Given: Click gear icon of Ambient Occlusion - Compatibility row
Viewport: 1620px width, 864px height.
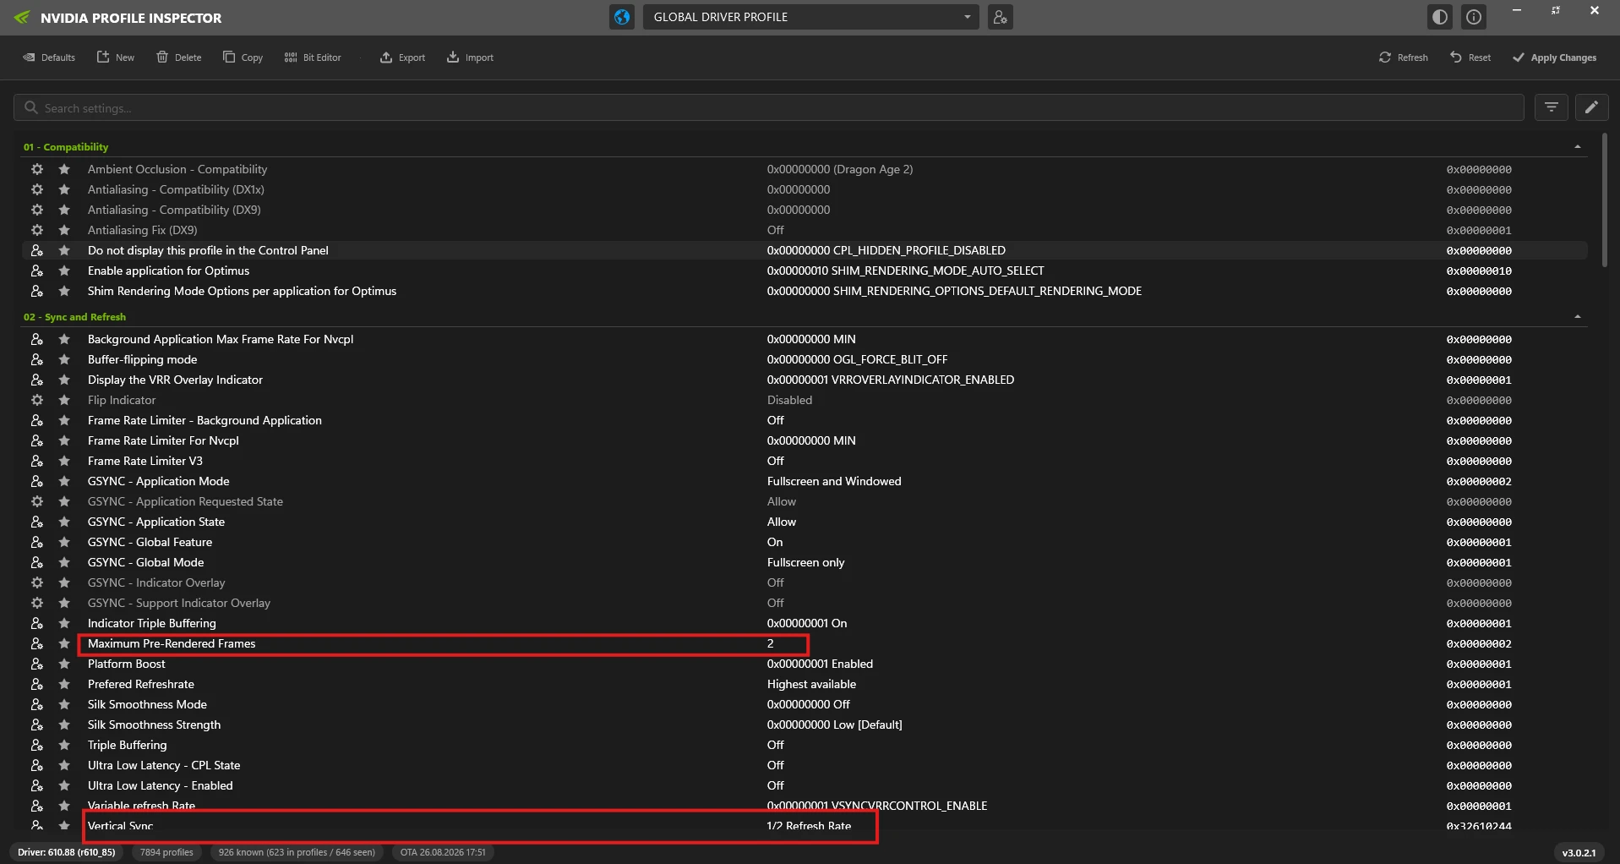Looking at the screenshot, I should [x=37, y=169].
